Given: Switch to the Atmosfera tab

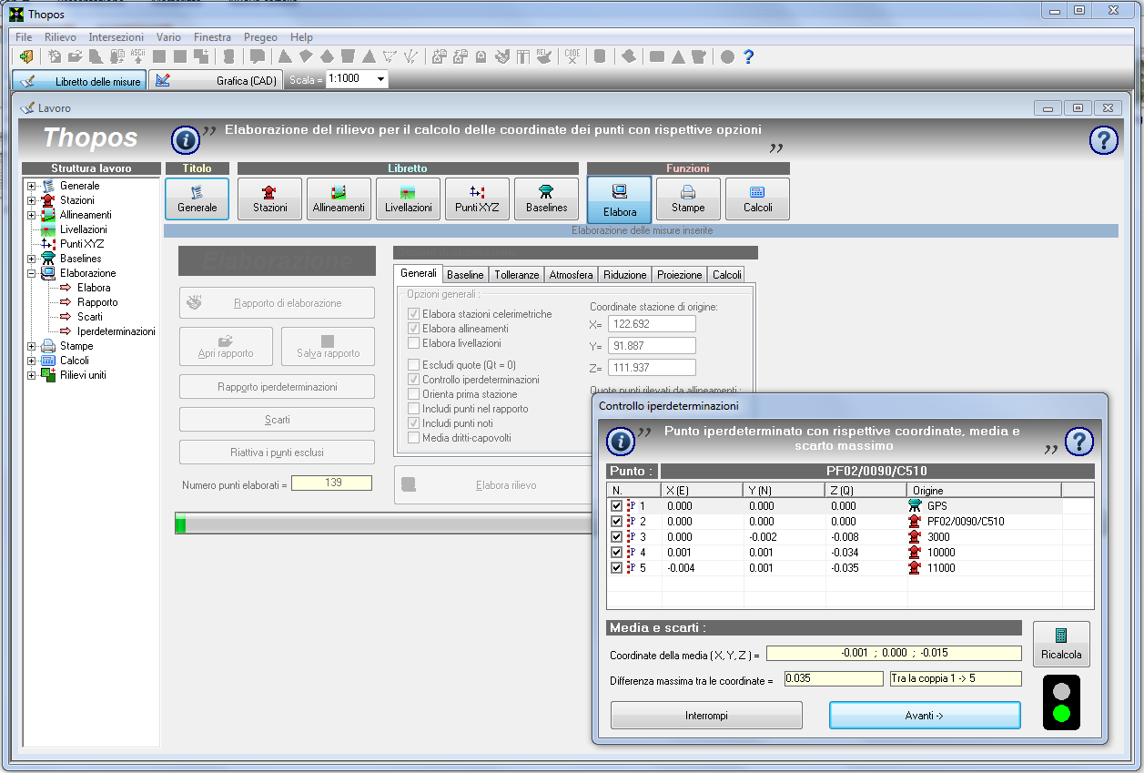Looking at the screenshot, I should (x=571, y=274).
